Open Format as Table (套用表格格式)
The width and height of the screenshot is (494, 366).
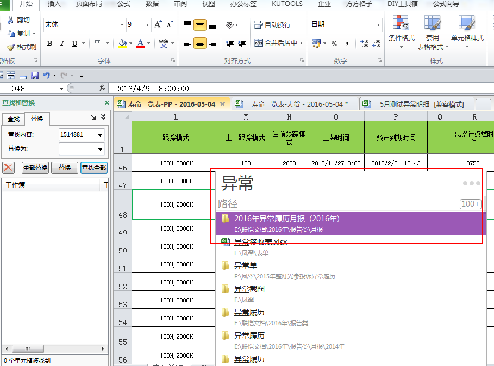(432, 33)
